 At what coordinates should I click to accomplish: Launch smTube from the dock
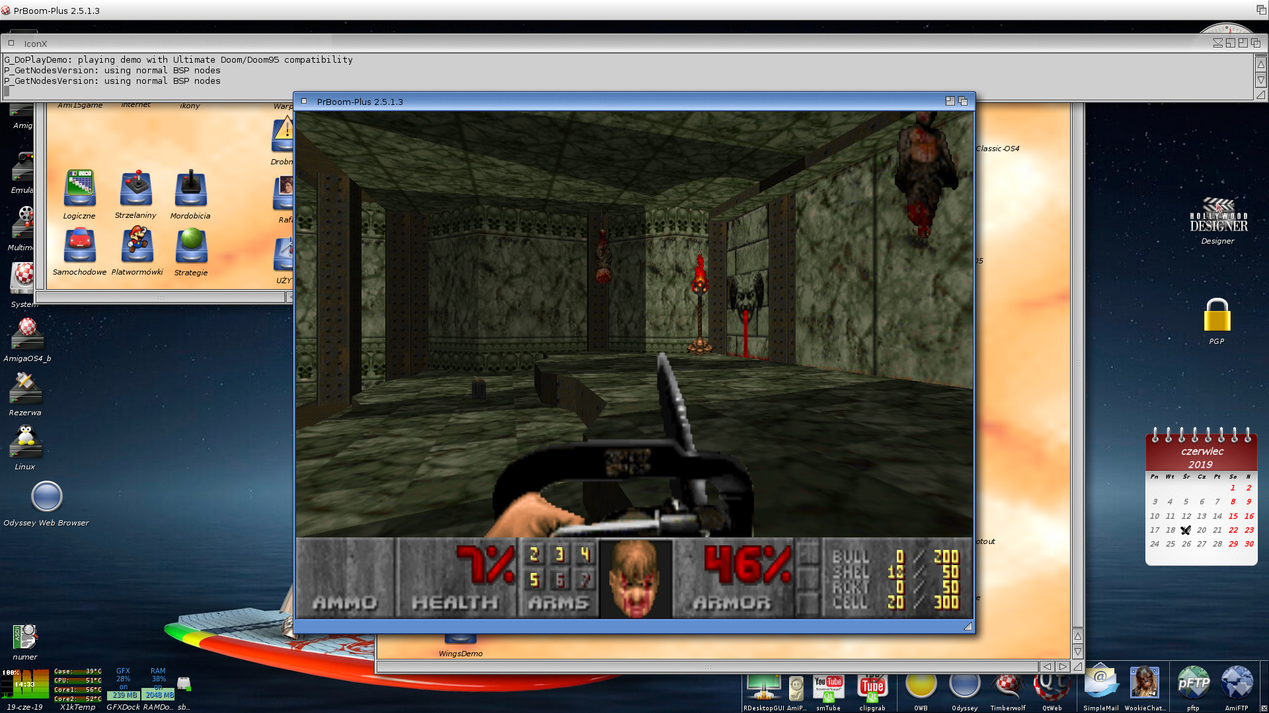point(828,688)
